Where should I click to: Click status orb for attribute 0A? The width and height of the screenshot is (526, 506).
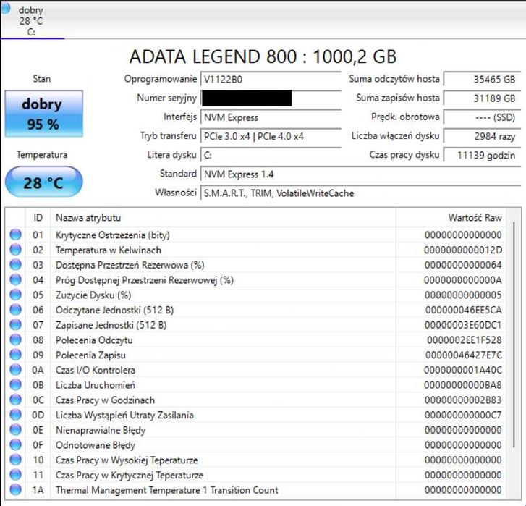click(x=15, y=370)
